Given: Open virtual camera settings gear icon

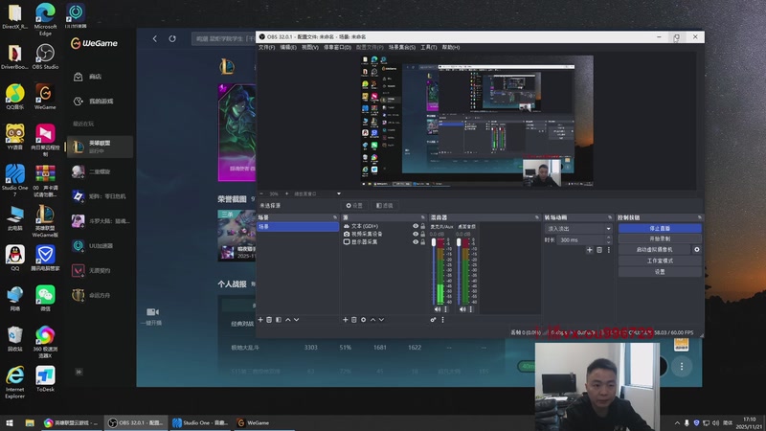Looking at the screenshot, I should coord(697,249).
